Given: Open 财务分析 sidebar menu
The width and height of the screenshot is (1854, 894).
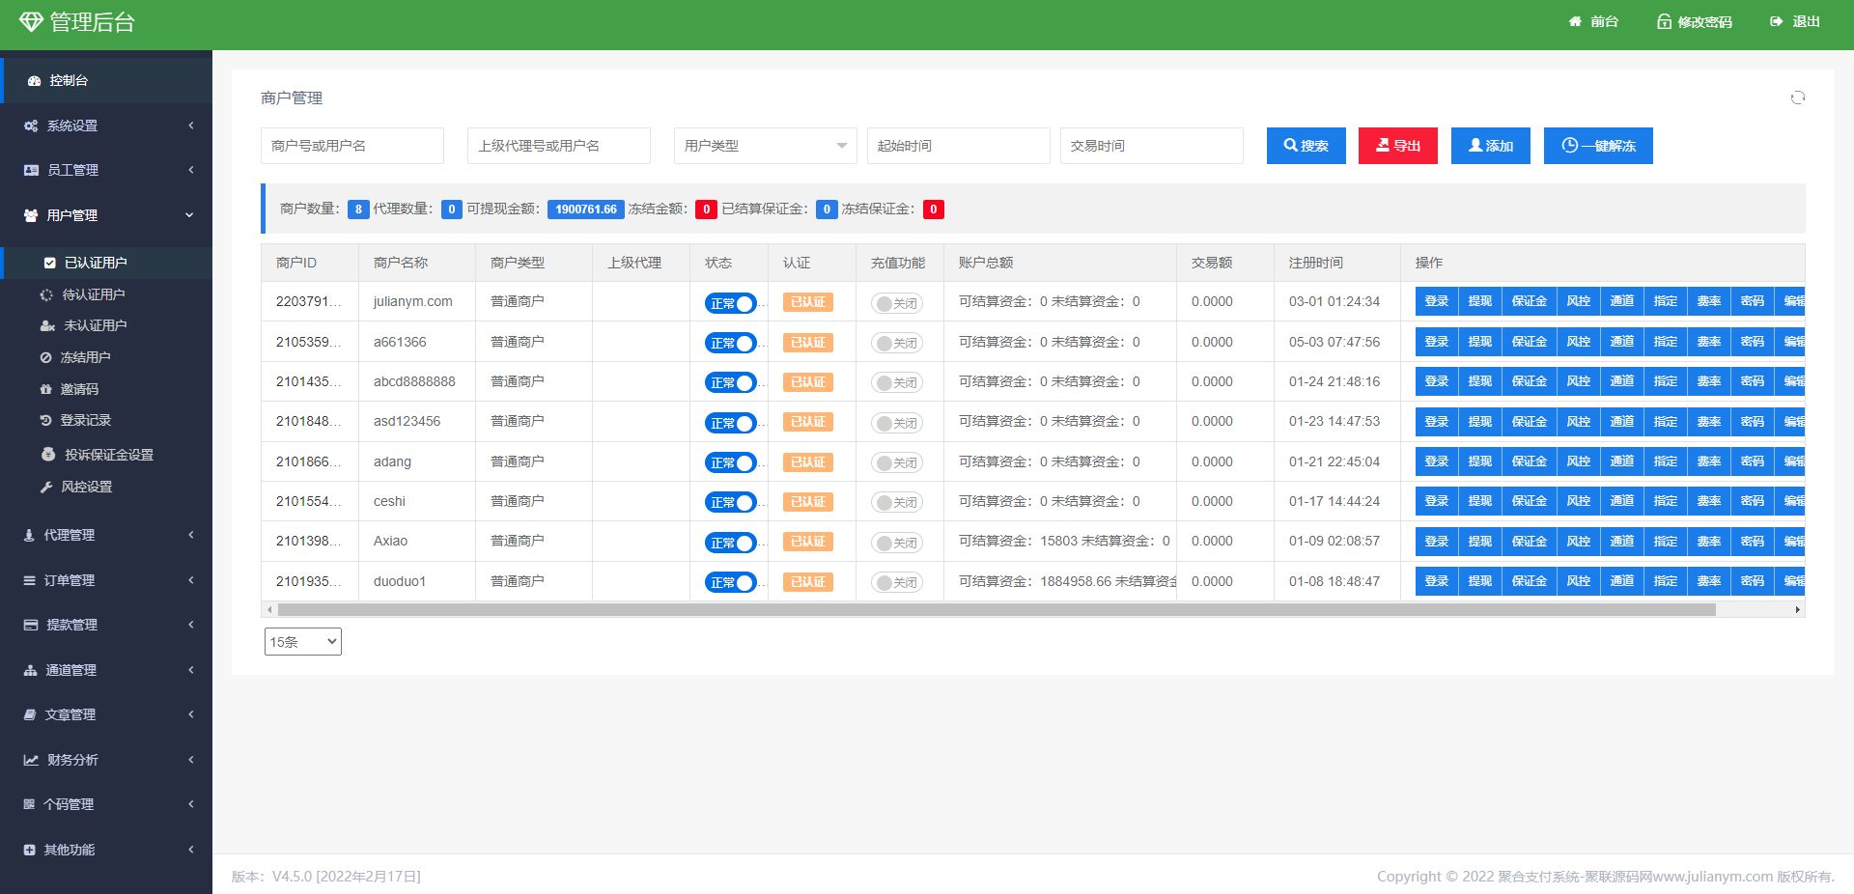Looking at the screenshot, I should [106, 760].
